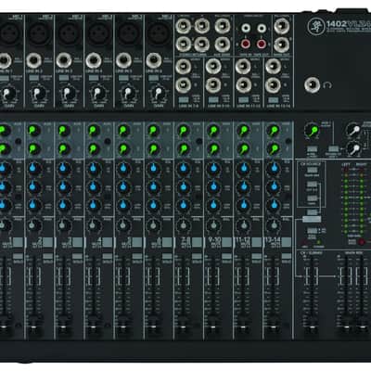Select the headphone output jack

313,85
